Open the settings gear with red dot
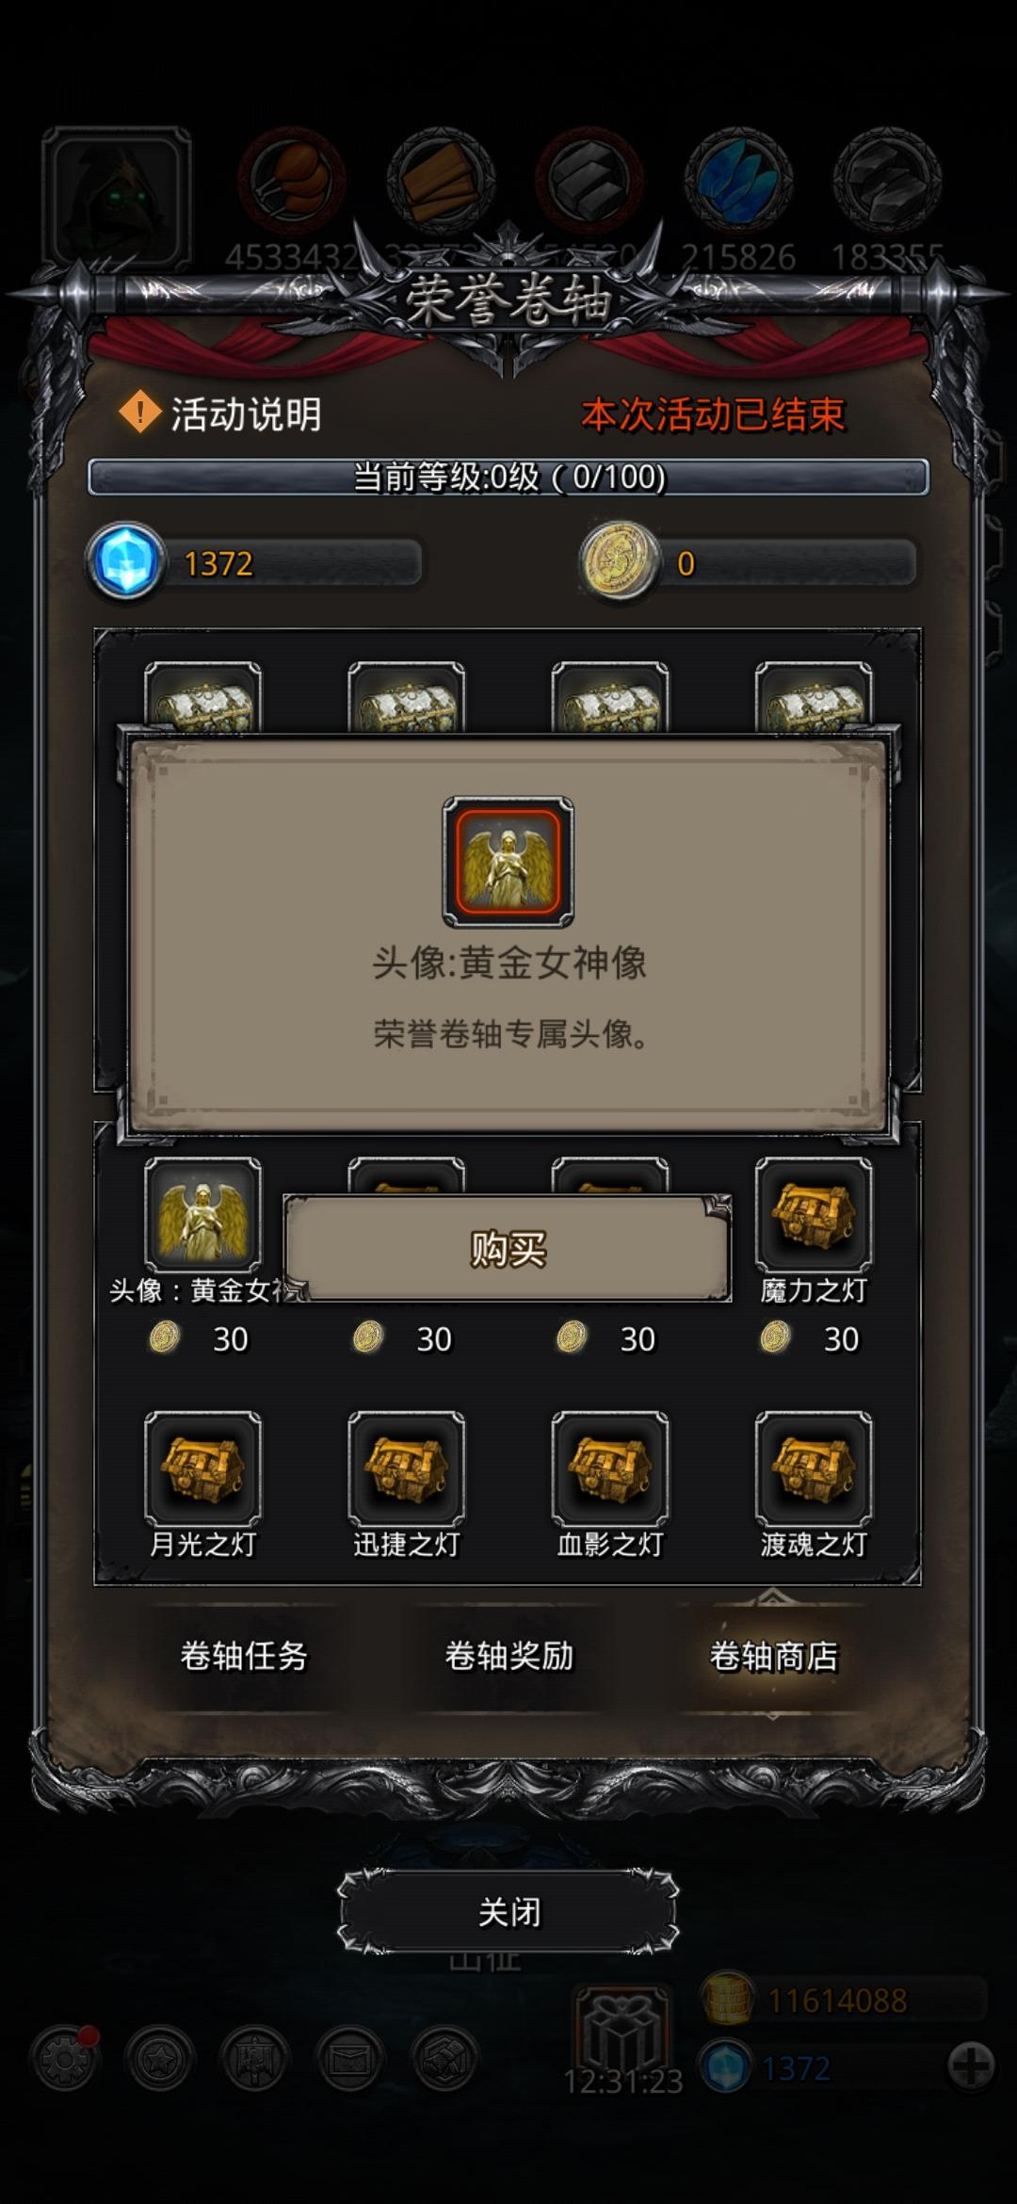1017x2204 pixels. [x=64, y=2059]
